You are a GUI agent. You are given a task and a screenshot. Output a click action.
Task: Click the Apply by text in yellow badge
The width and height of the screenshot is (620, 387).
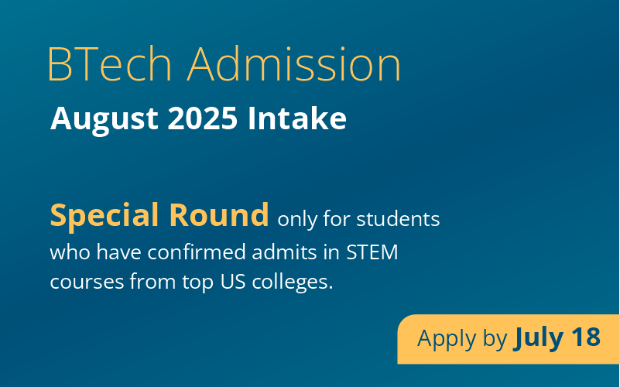[x=462, y=340]
